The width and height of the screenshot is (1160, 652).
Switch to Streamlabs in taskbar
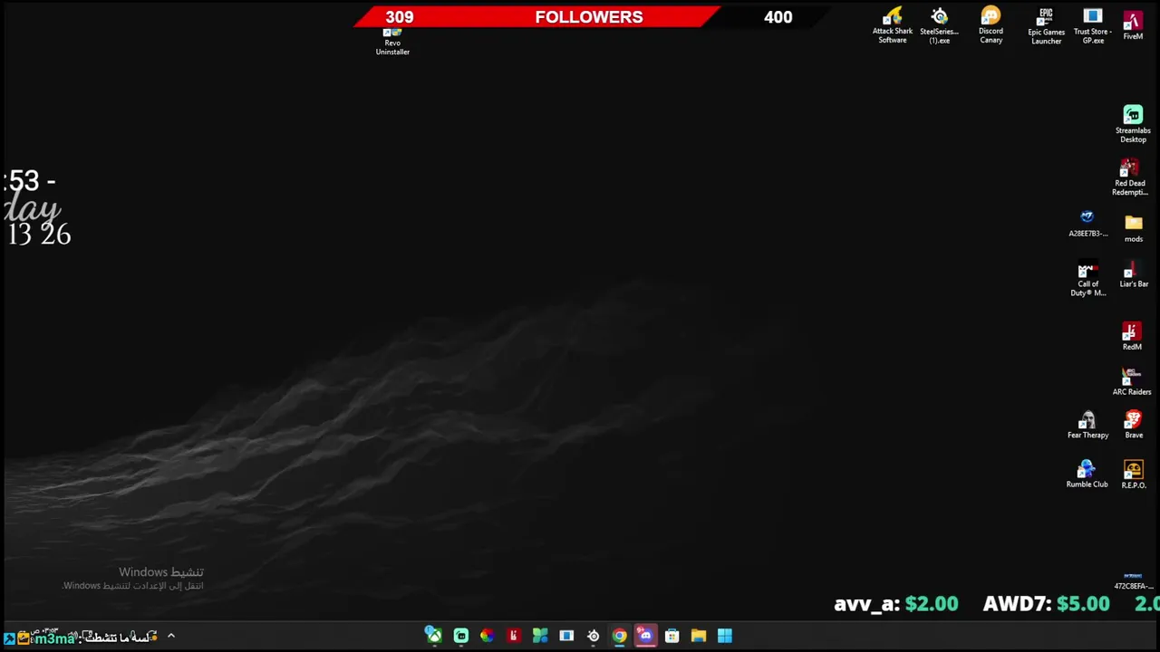click(460, 636)
